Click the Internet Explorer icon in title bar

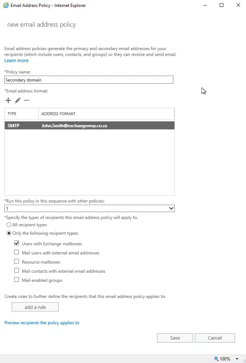(x=5, y=5)
